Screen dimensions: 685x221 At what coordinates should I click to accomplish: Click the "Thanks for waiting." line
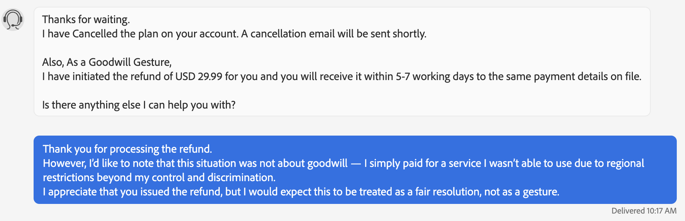click(86, 20)
